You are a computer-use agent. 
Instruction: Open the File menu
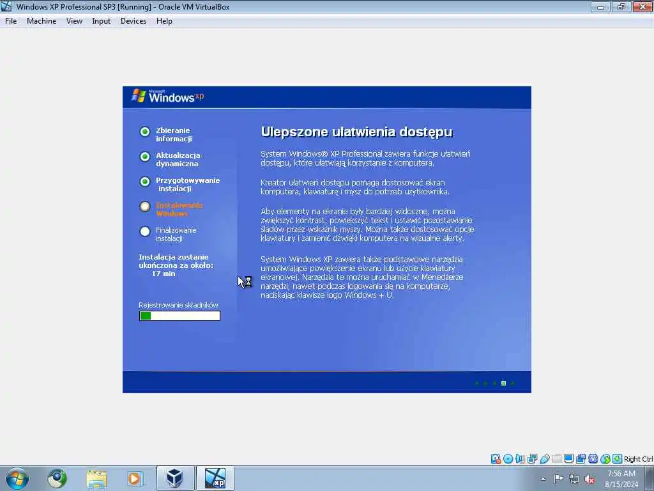point(11,21)
